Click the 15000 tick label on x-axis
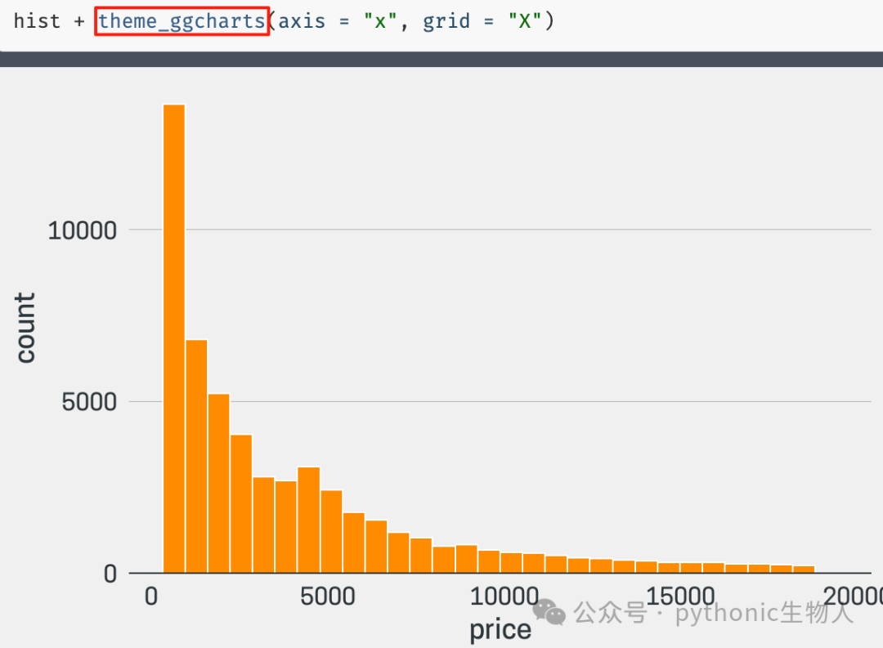The image size is (883, 648). [x=680, y=597]
